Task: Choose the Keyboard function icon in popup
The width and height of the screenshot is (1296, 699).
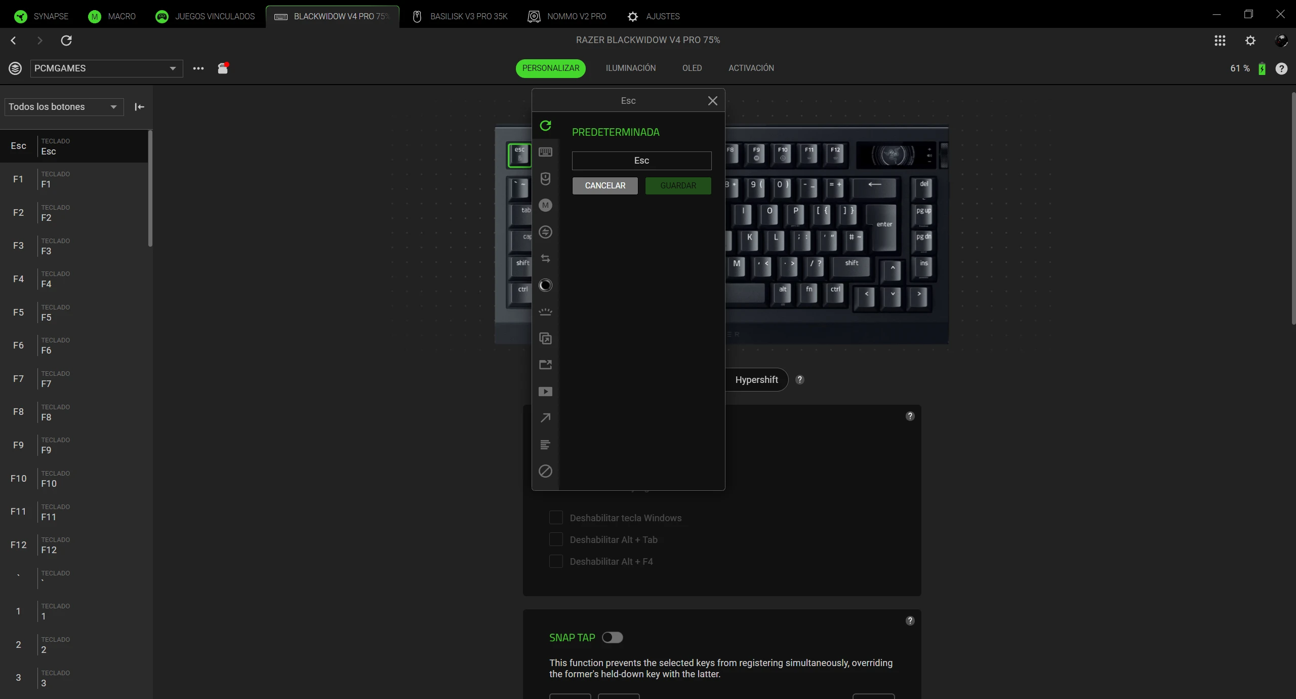Action: pos(545,152)
